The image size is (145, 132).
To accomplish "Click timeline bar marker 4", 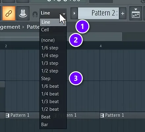I will click(x=101, y=46).
